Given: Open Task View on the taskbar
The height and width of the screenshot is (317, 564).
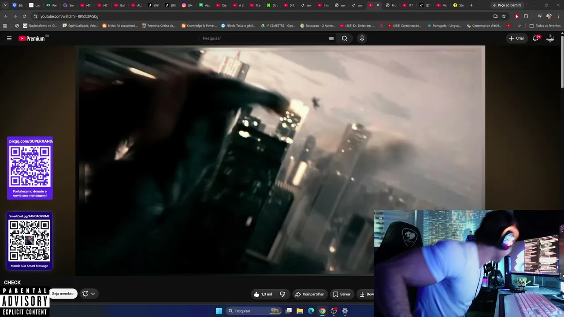Looking at the screenshot, I should point(289,311).
